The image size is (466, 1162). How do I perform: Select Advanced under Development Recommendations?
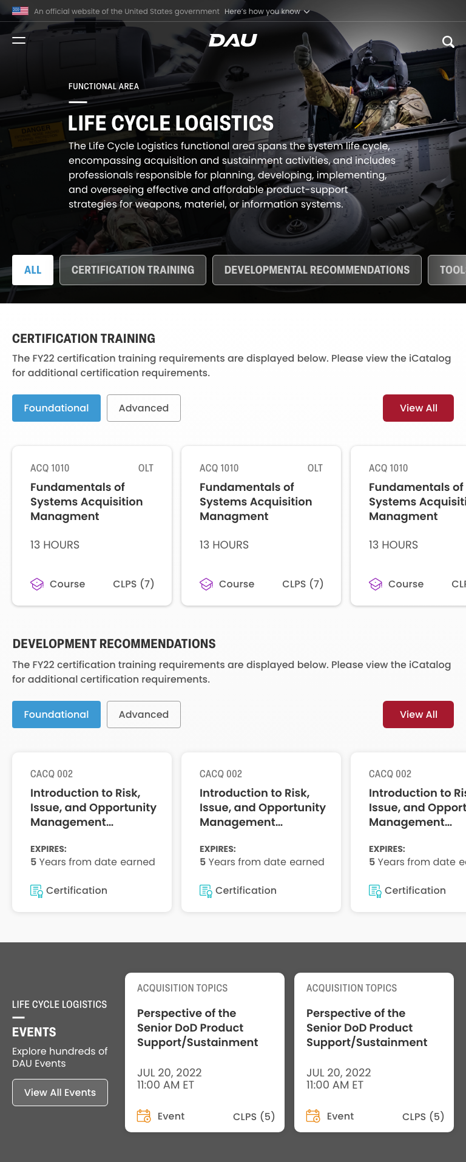[144, 714]
